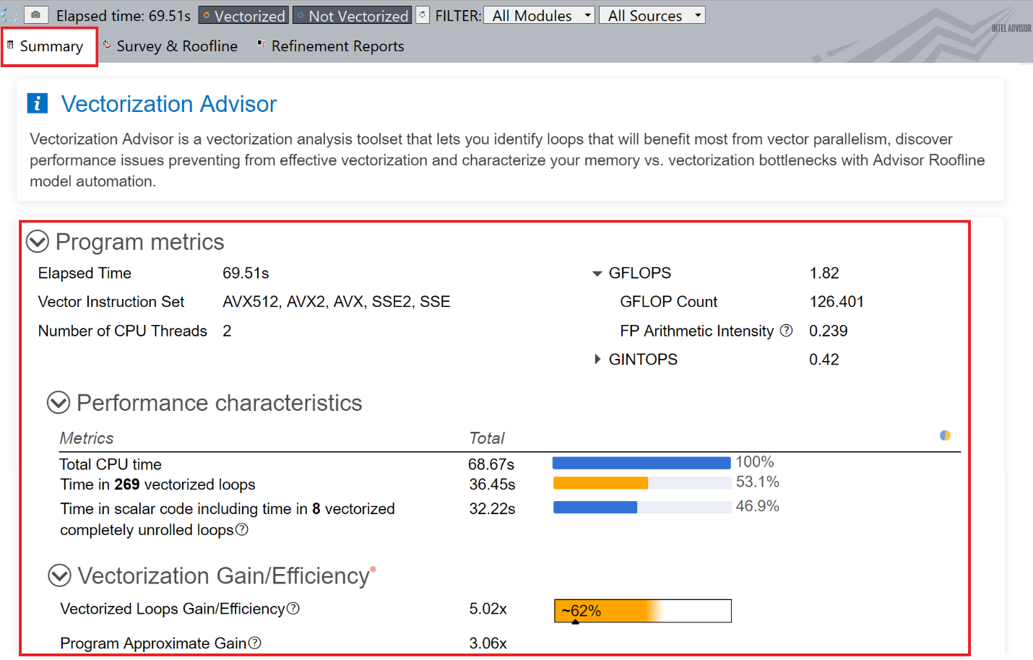Click the Total CPU time value 68.67s
1033x660 pixels.
pos(491,464)
